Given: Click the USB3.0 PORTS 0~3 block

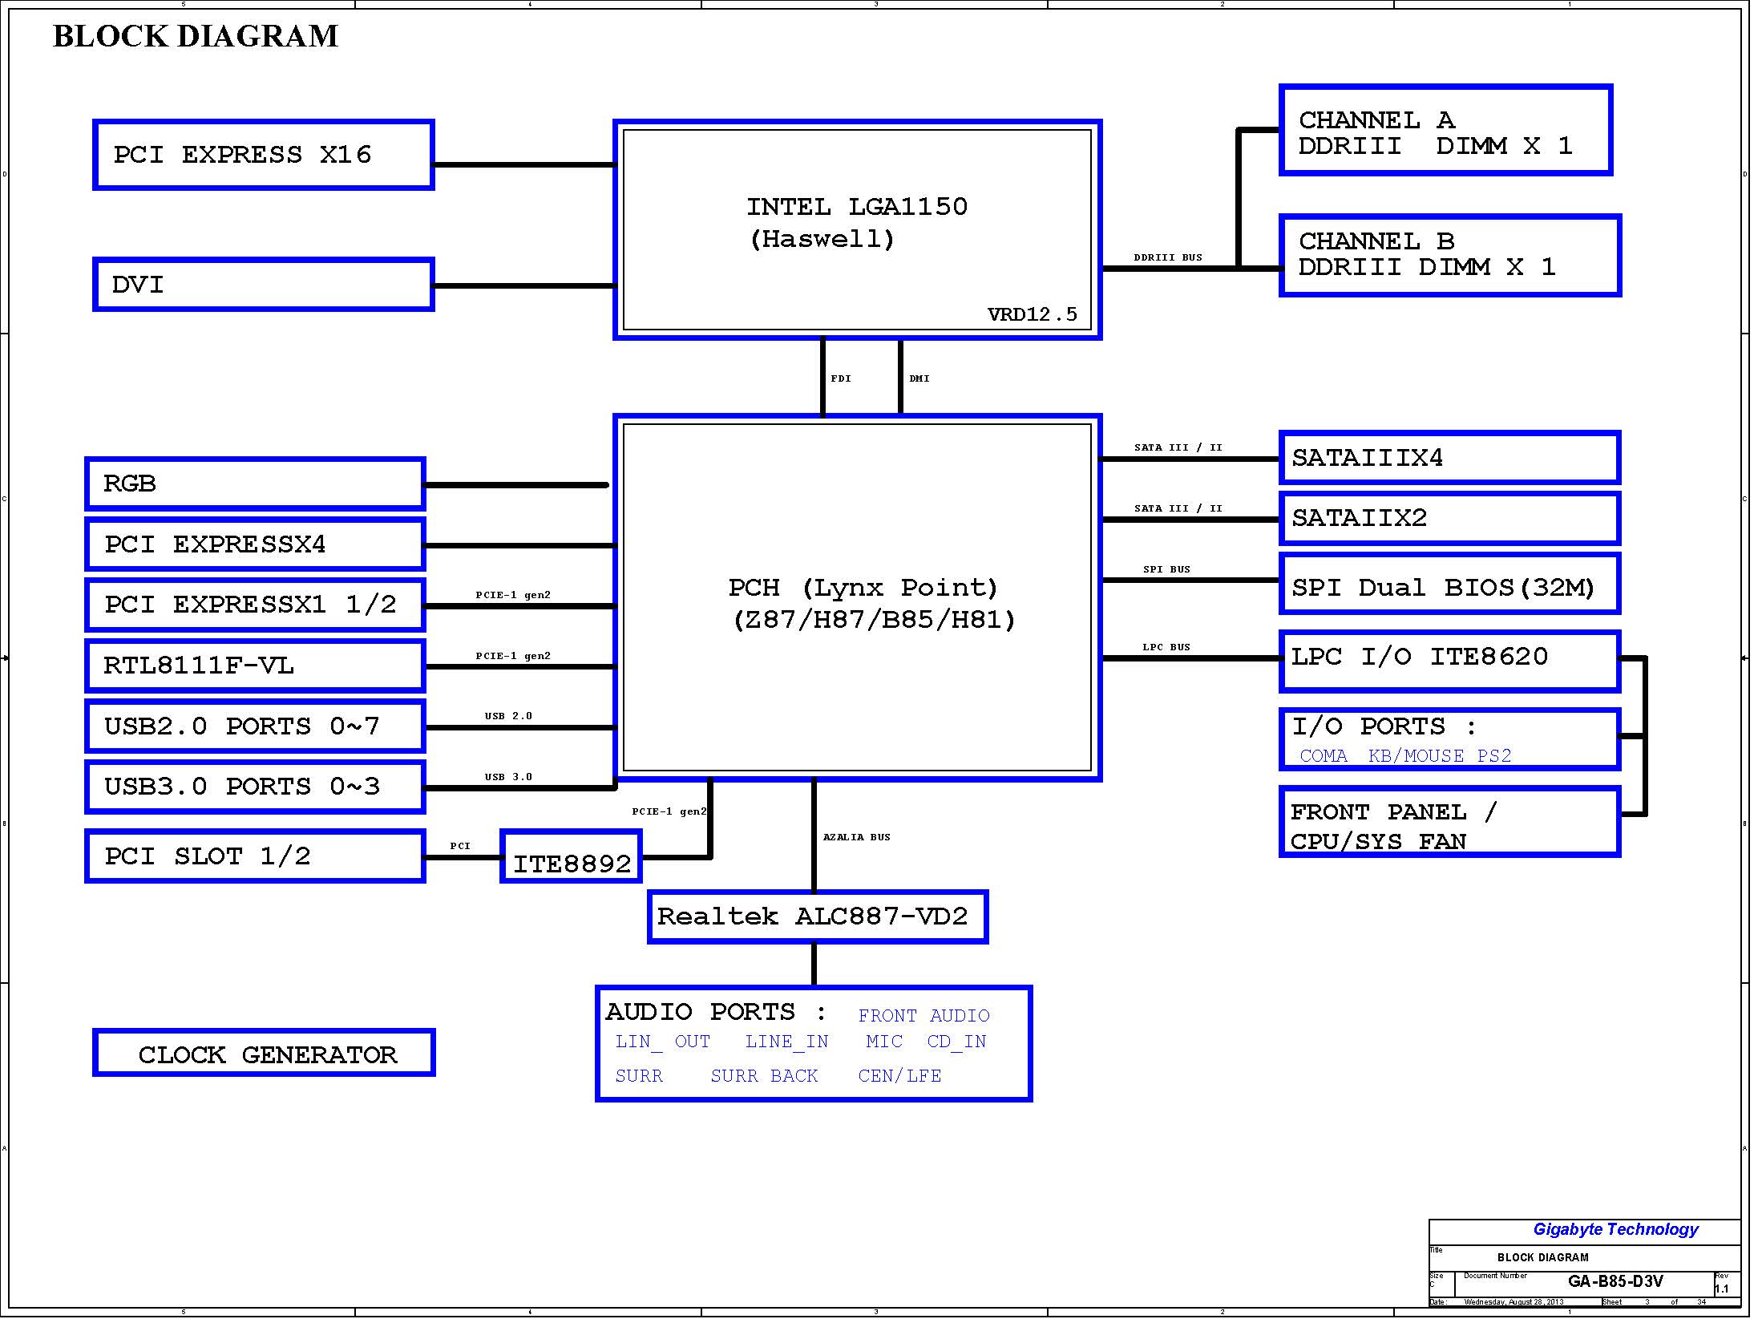Looking at the screenshot, I should pyautogui.click(x=255, y=787).
